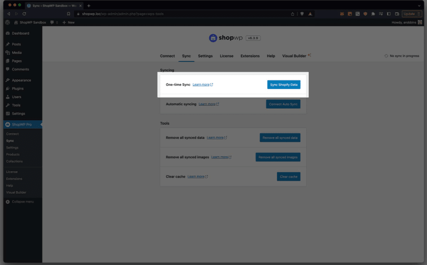
Task: Open Learn more link for Clear cache
Action: click(198, 176)
